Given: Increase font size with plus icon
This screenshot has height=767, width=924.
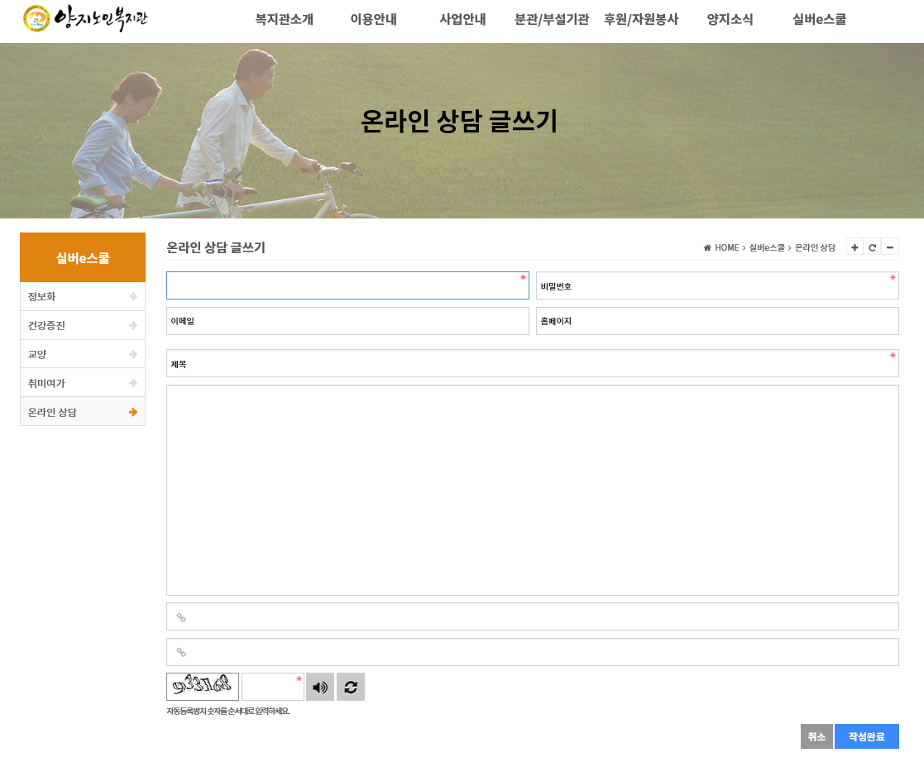Looking at the screenshot, I should (855, 247).
